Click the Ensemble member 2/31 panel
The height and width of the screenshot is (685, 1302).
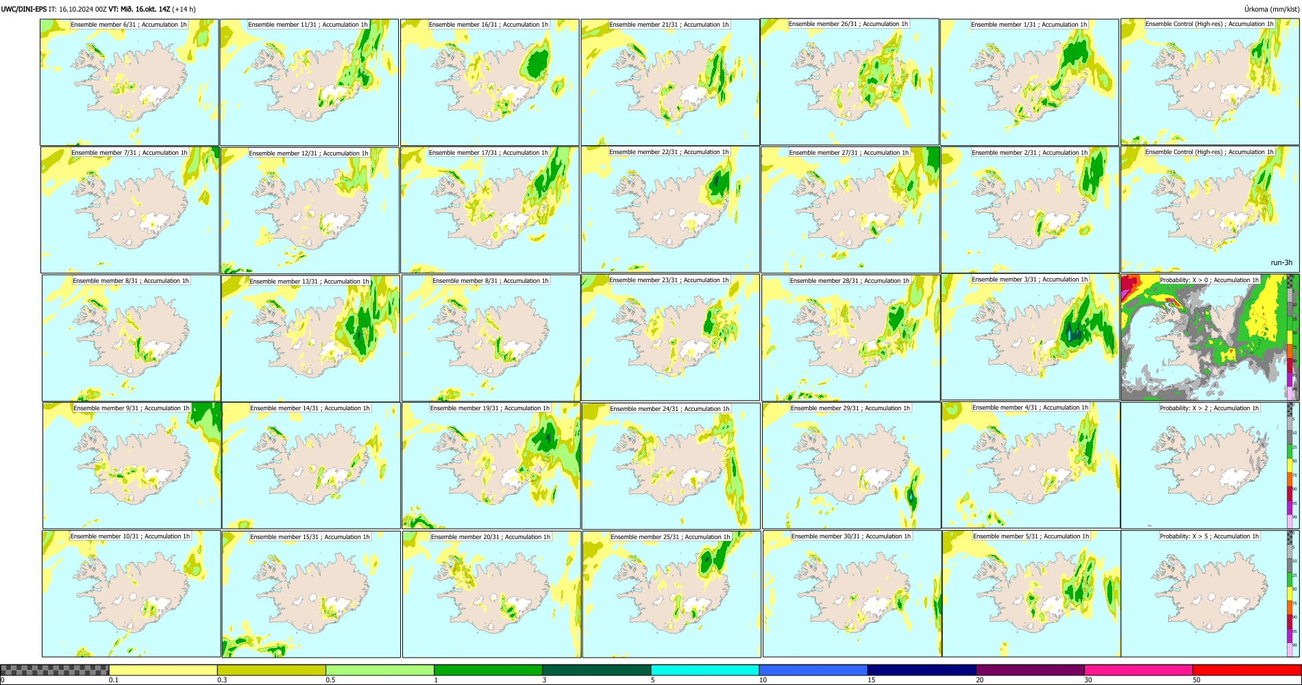[1030, 210]
